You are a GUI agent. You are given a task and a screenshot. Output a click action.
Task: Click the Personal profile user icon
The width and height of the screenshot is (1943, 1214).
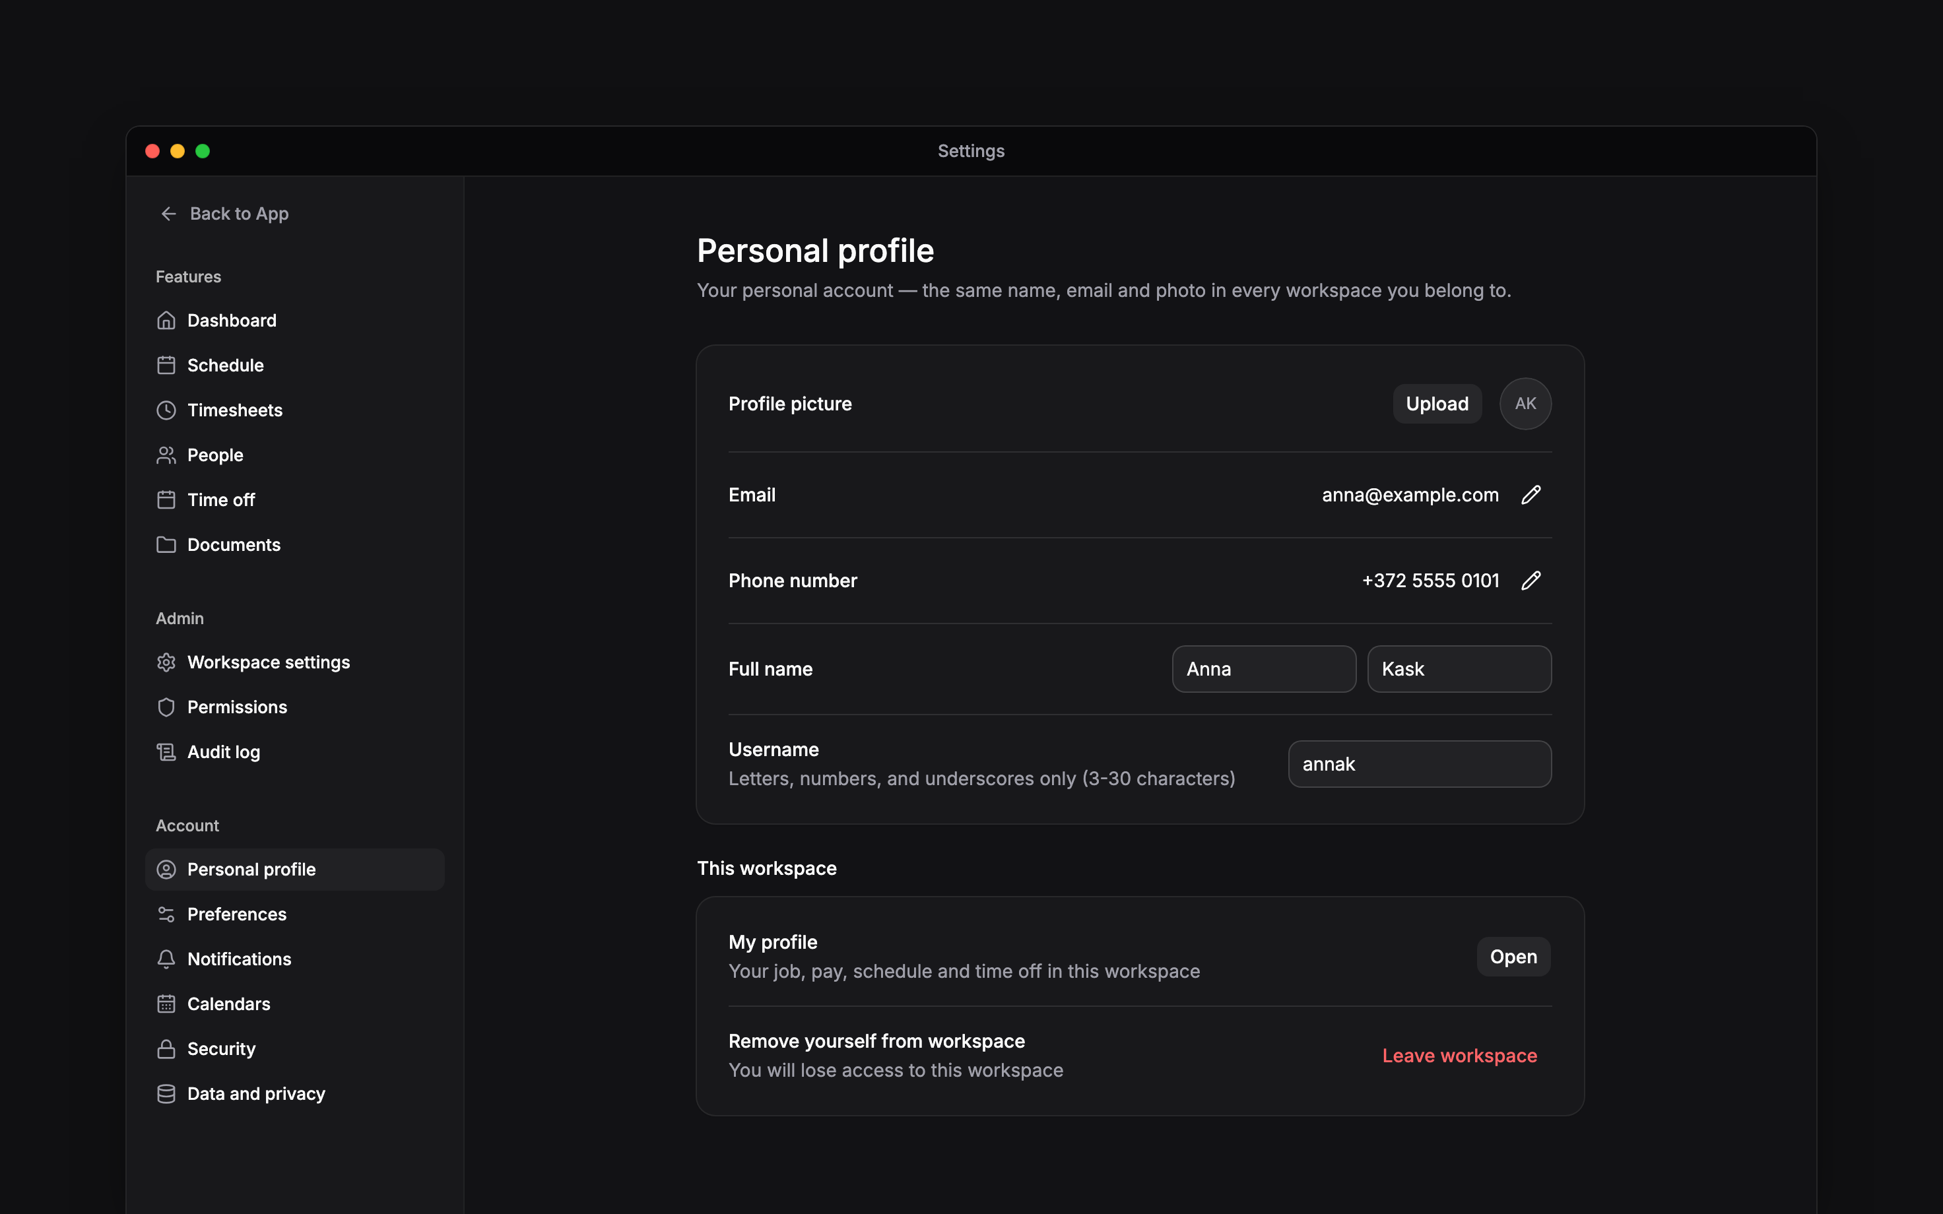[166, 870]
